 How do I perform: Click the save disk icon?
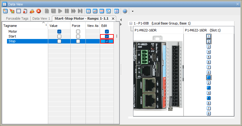click(53, 11)
